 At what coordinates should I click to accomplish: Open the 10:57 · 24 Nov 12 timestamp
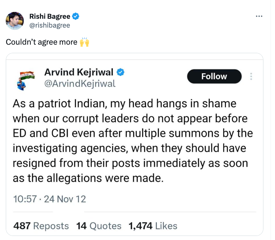pos(49,199)
